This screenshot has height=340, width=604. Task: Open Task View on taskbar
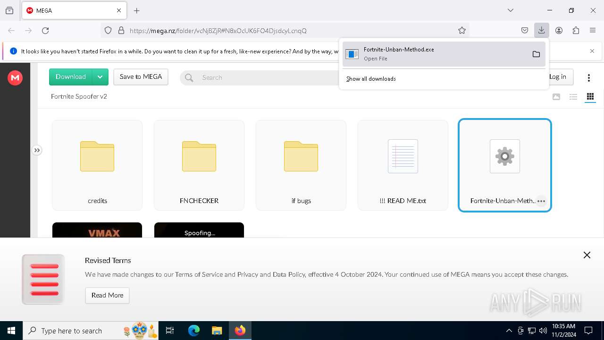[x=170, y=331]
